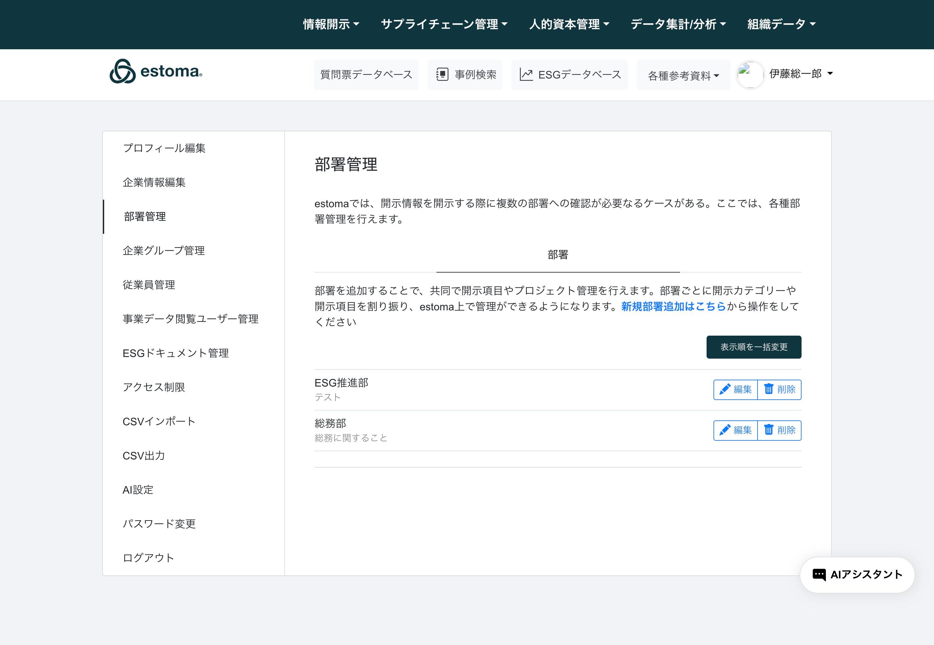This screenshot has height=645, width=934.
Task: Click trash delete icon for ESG推進部
Action: click(768, 389)
